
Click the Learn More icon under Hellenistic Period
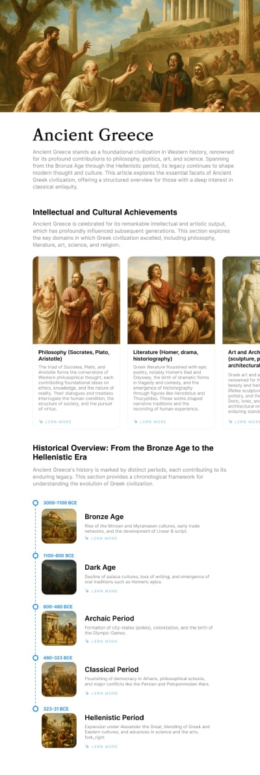(x=87, y=746)
